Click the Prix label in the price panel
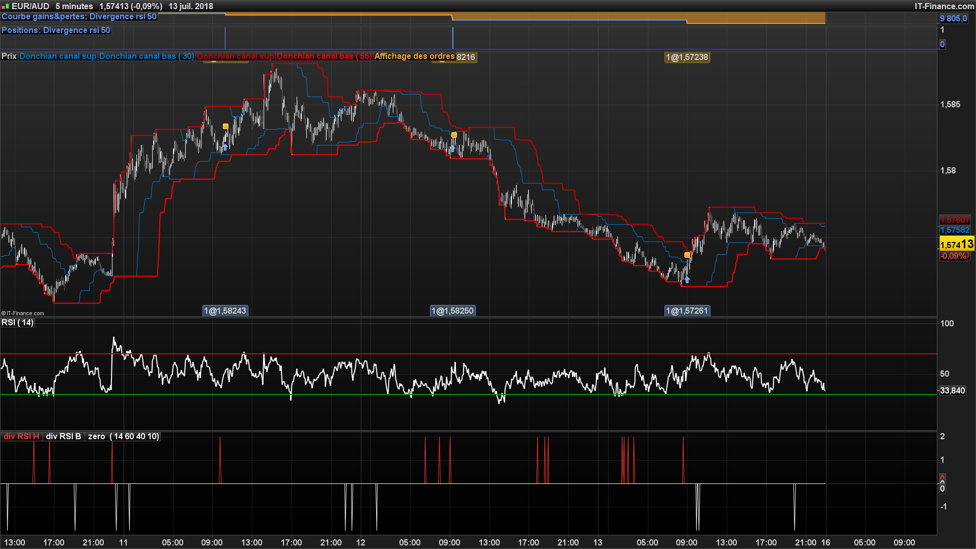This screenshot has height=549, width=976. click(x=9, y=56)
